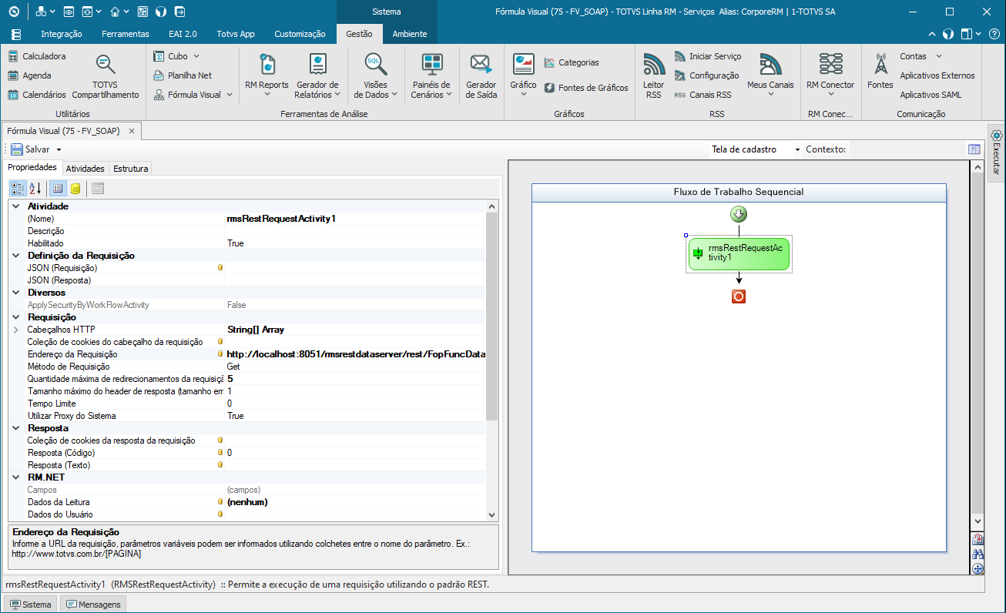Open the Salvar dropdown arrow

click(x=59, y=149)
